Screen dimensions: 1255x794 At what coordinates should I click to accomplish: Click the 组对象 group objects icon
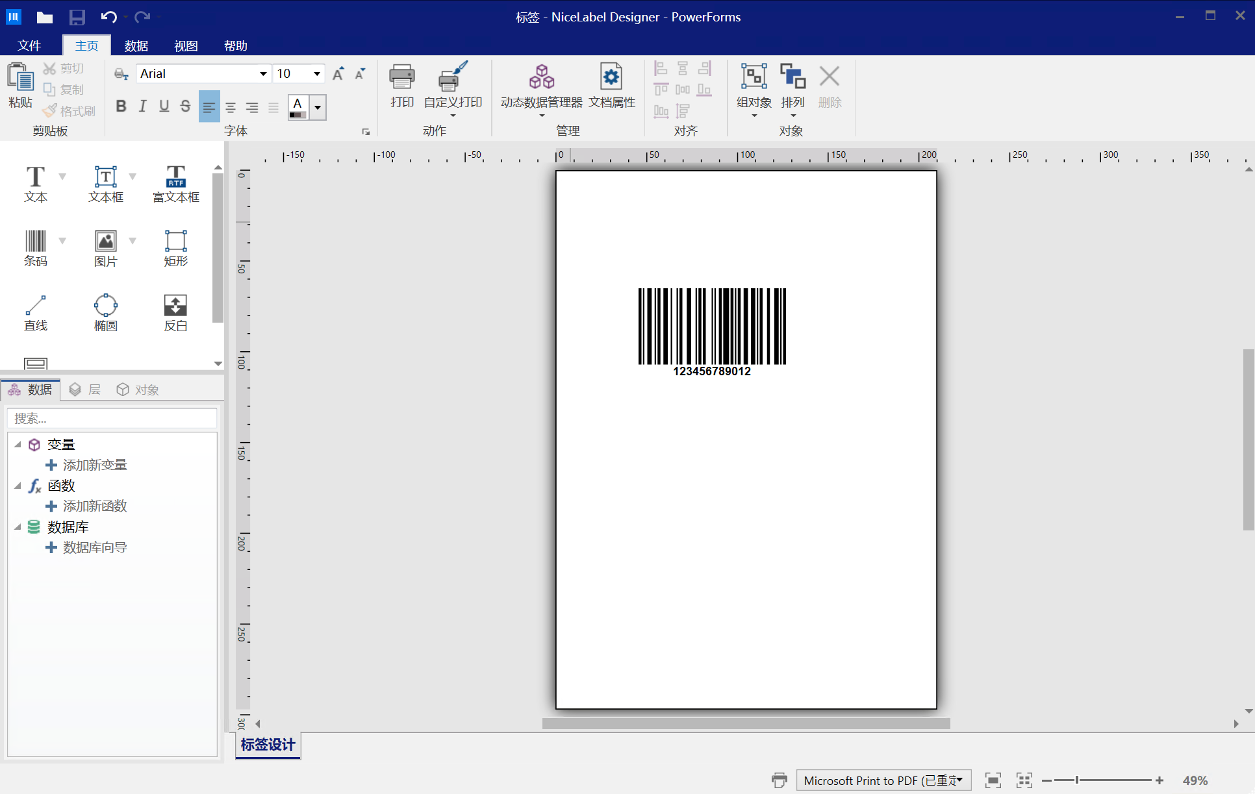(x=754, y=77)
